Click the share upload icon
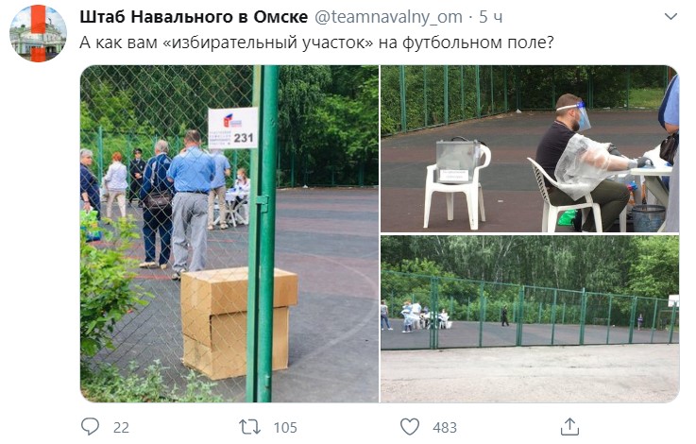The height and width of the screenshot is (444, 696). [569, 427]
